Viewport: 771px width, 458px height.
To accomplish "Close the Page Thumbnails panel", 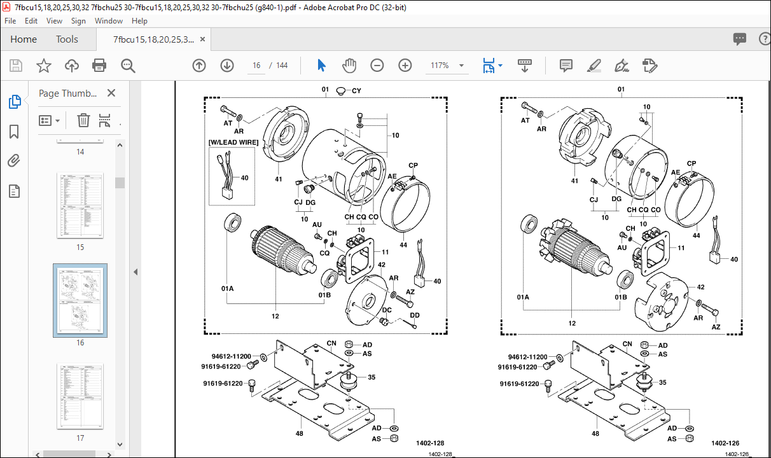I will pyautogui.click(x=111, y=93).
